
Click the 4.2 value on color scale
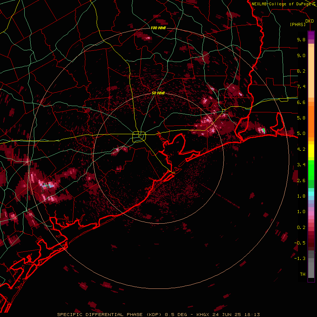[301, 149]
